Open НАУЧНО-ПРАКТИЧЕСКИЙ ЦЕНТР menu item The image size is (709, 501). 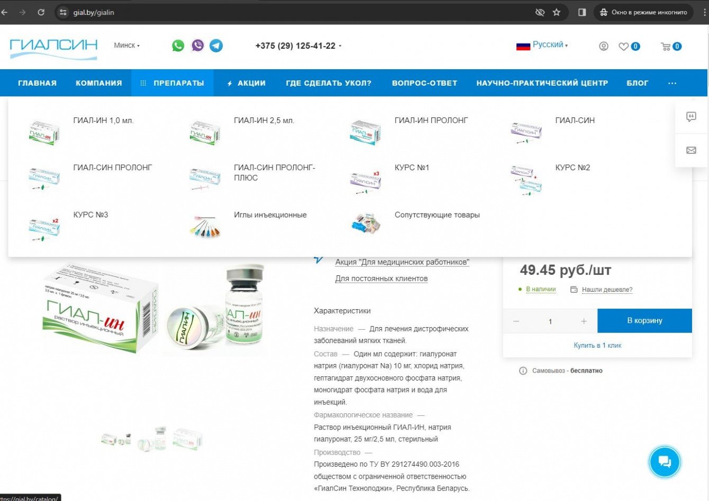tap(542, 83)
